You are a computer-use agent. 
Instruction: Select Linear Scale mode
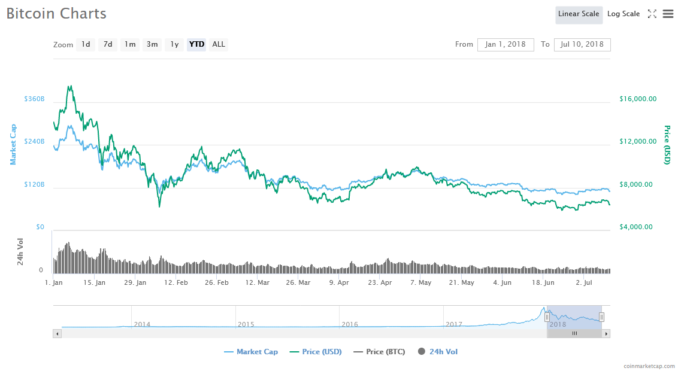click(579, 14)
